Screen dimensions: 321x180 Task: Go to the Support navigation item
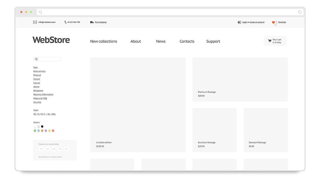click(213, 41)
